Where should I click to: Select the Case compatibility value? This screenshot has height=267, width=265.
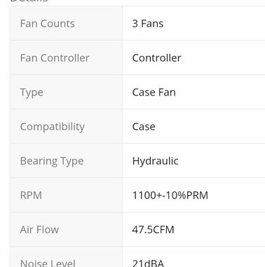(x=144, y=127)
